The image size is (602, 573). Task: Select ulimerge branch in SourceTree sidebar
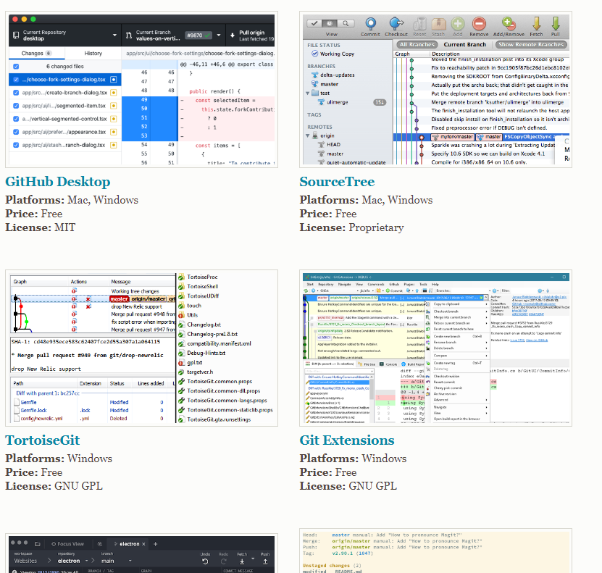[x=338, y=102]
